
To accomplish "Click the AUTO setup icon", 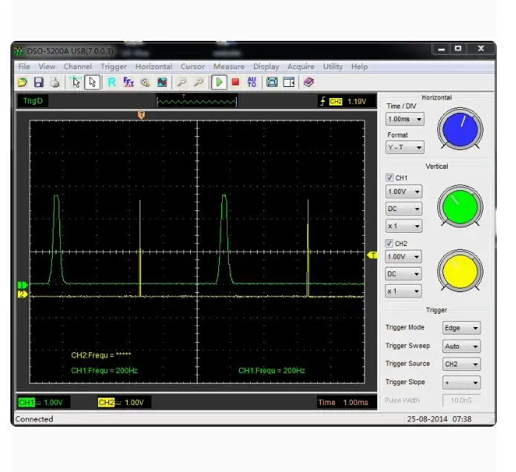I will [252, 83].
